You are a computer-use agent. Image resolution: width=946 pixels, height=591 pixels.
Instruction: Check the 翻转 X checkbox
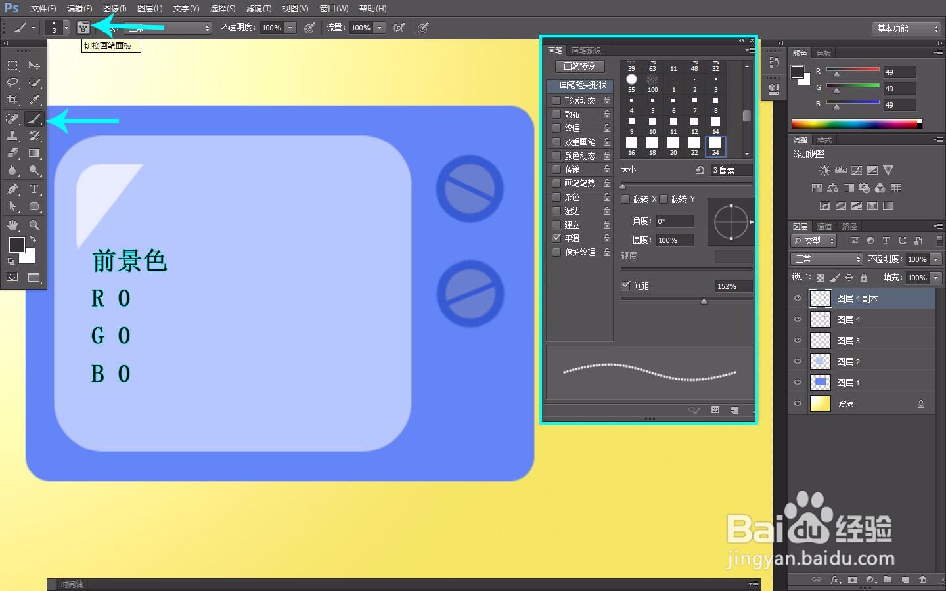(625, 199)
